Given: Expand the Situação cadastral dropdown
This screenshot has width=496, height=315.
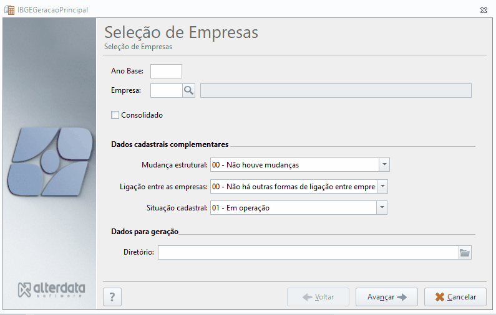Looking at the screenshot, I should 382,208.
